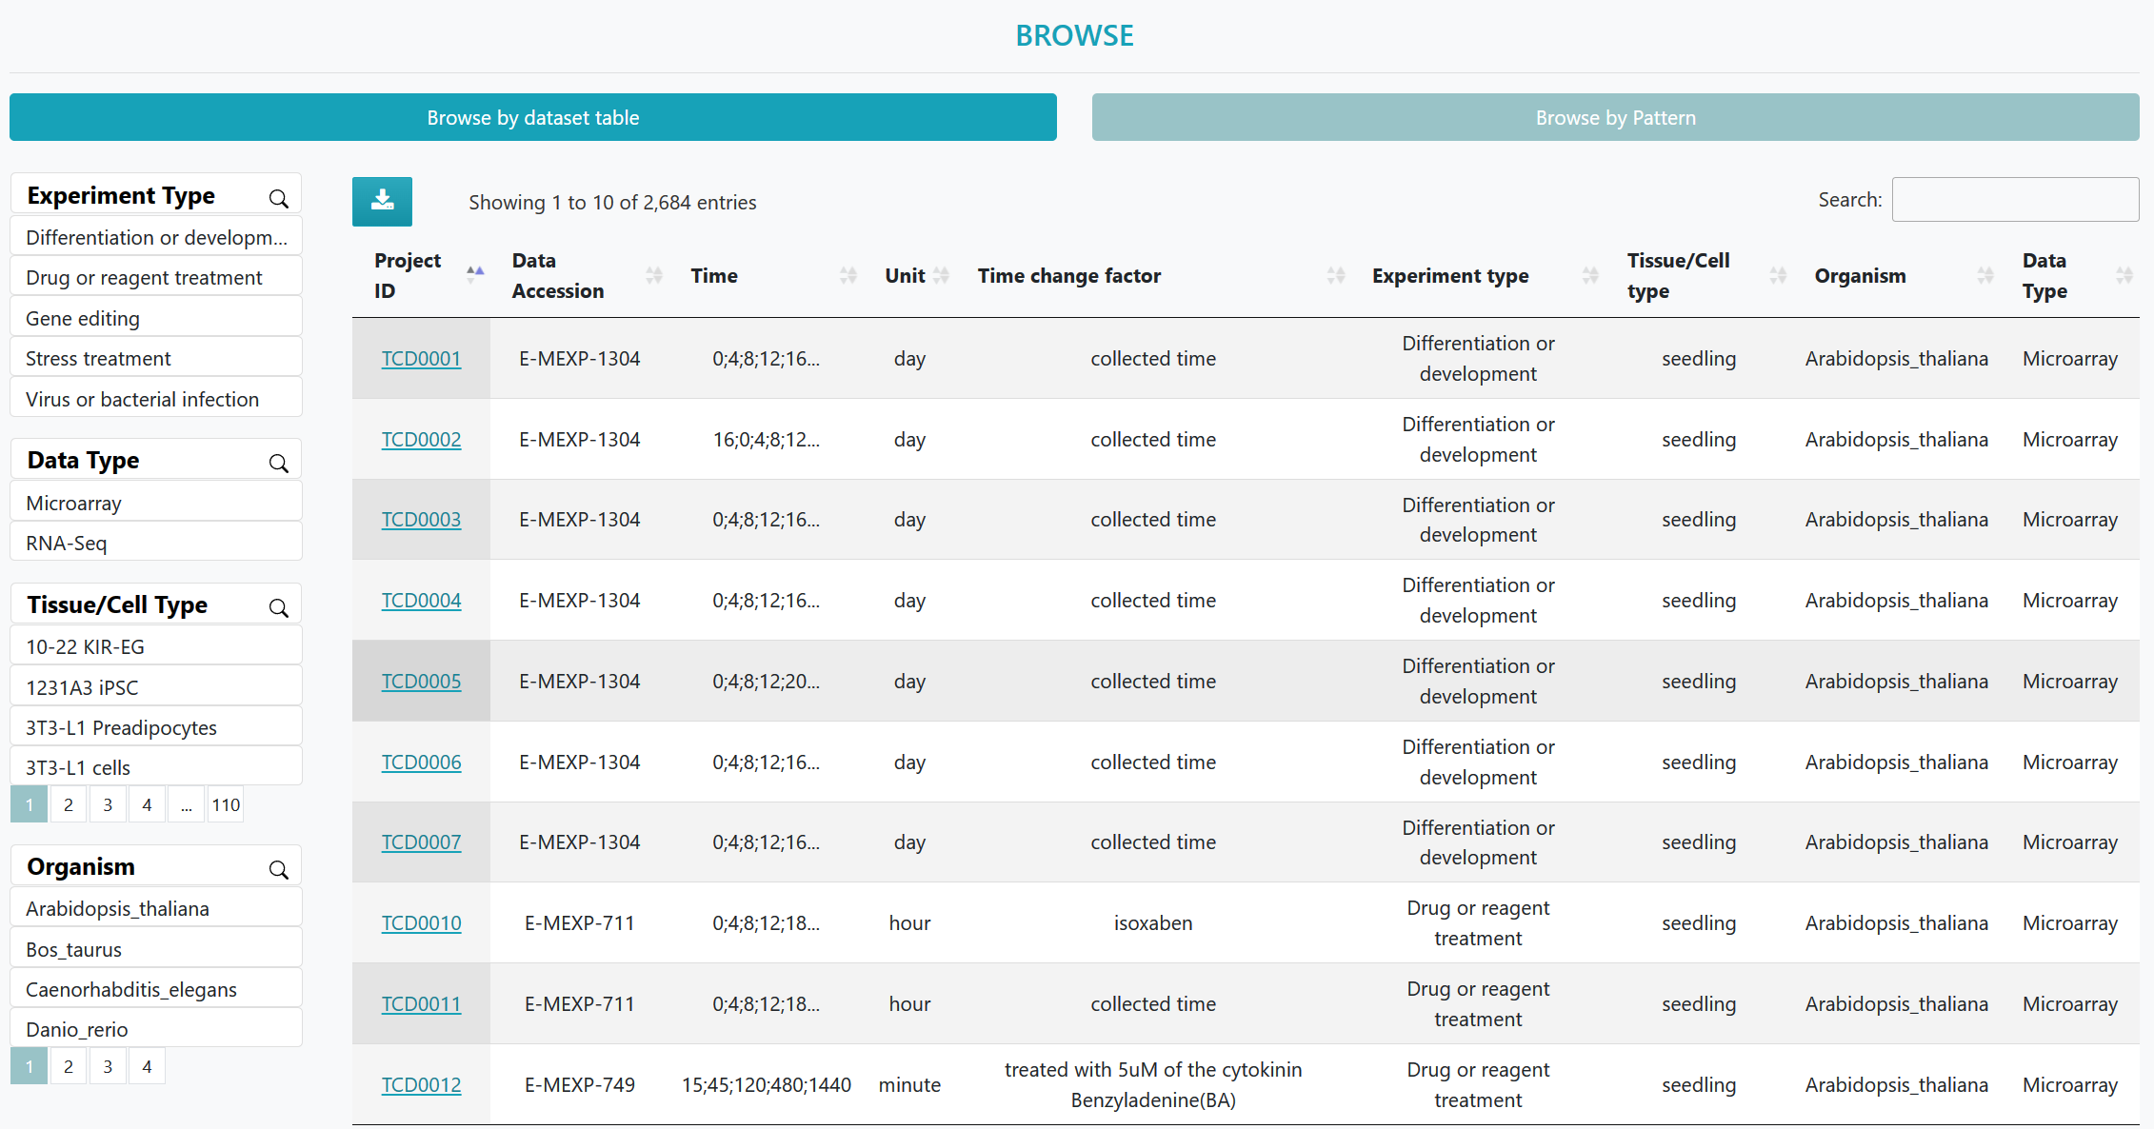This screenshot has height=1129, width=2154.
Task: Open the TCD0005 project link
Action: click(x=421, y=681)
